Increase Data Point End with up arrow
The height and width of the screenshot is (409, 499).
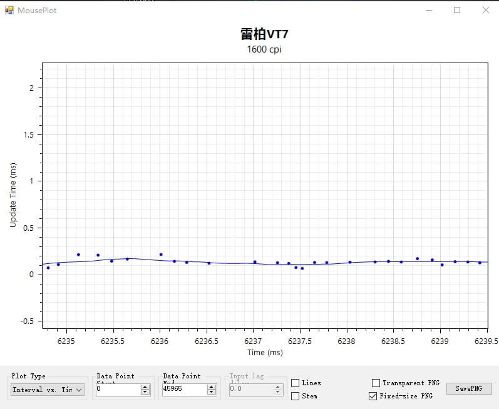[x=212, y=387]
